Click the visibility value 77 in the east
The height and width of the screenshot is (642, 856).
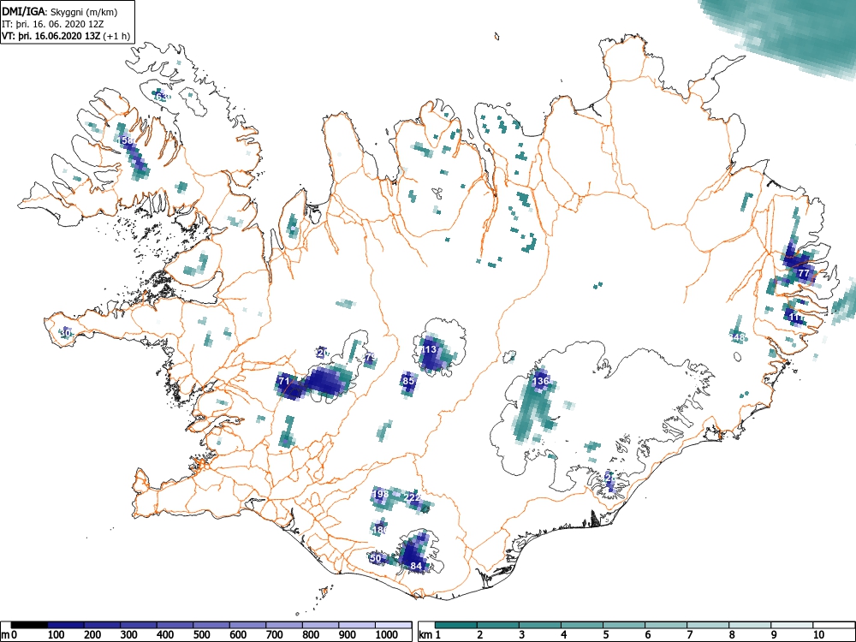coord(804,273)
